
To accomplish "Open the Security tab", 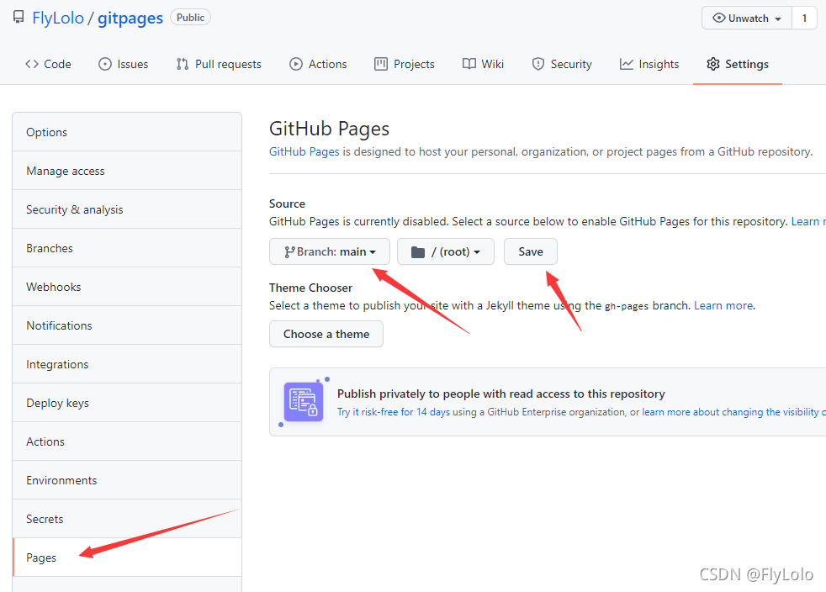I will pos(562,64).
